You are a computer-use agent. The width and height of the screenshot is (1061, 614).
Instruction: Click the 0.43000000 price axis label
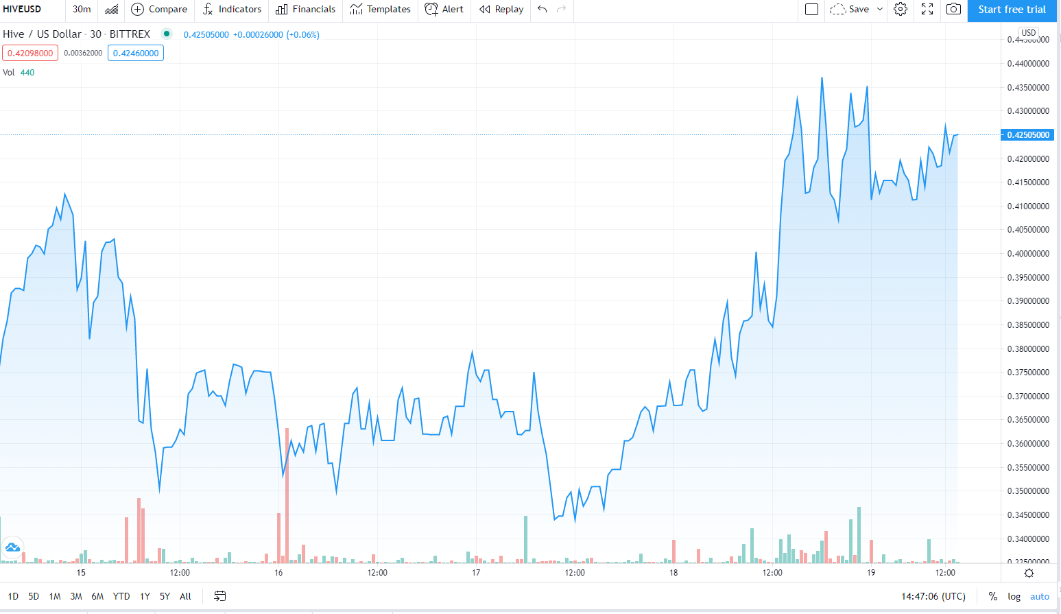click(x=1028, y=111)
